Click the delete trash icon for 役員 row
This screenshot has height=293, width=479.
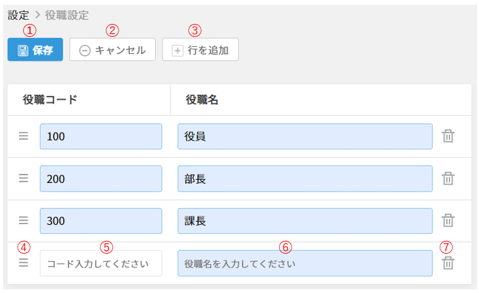448,136
